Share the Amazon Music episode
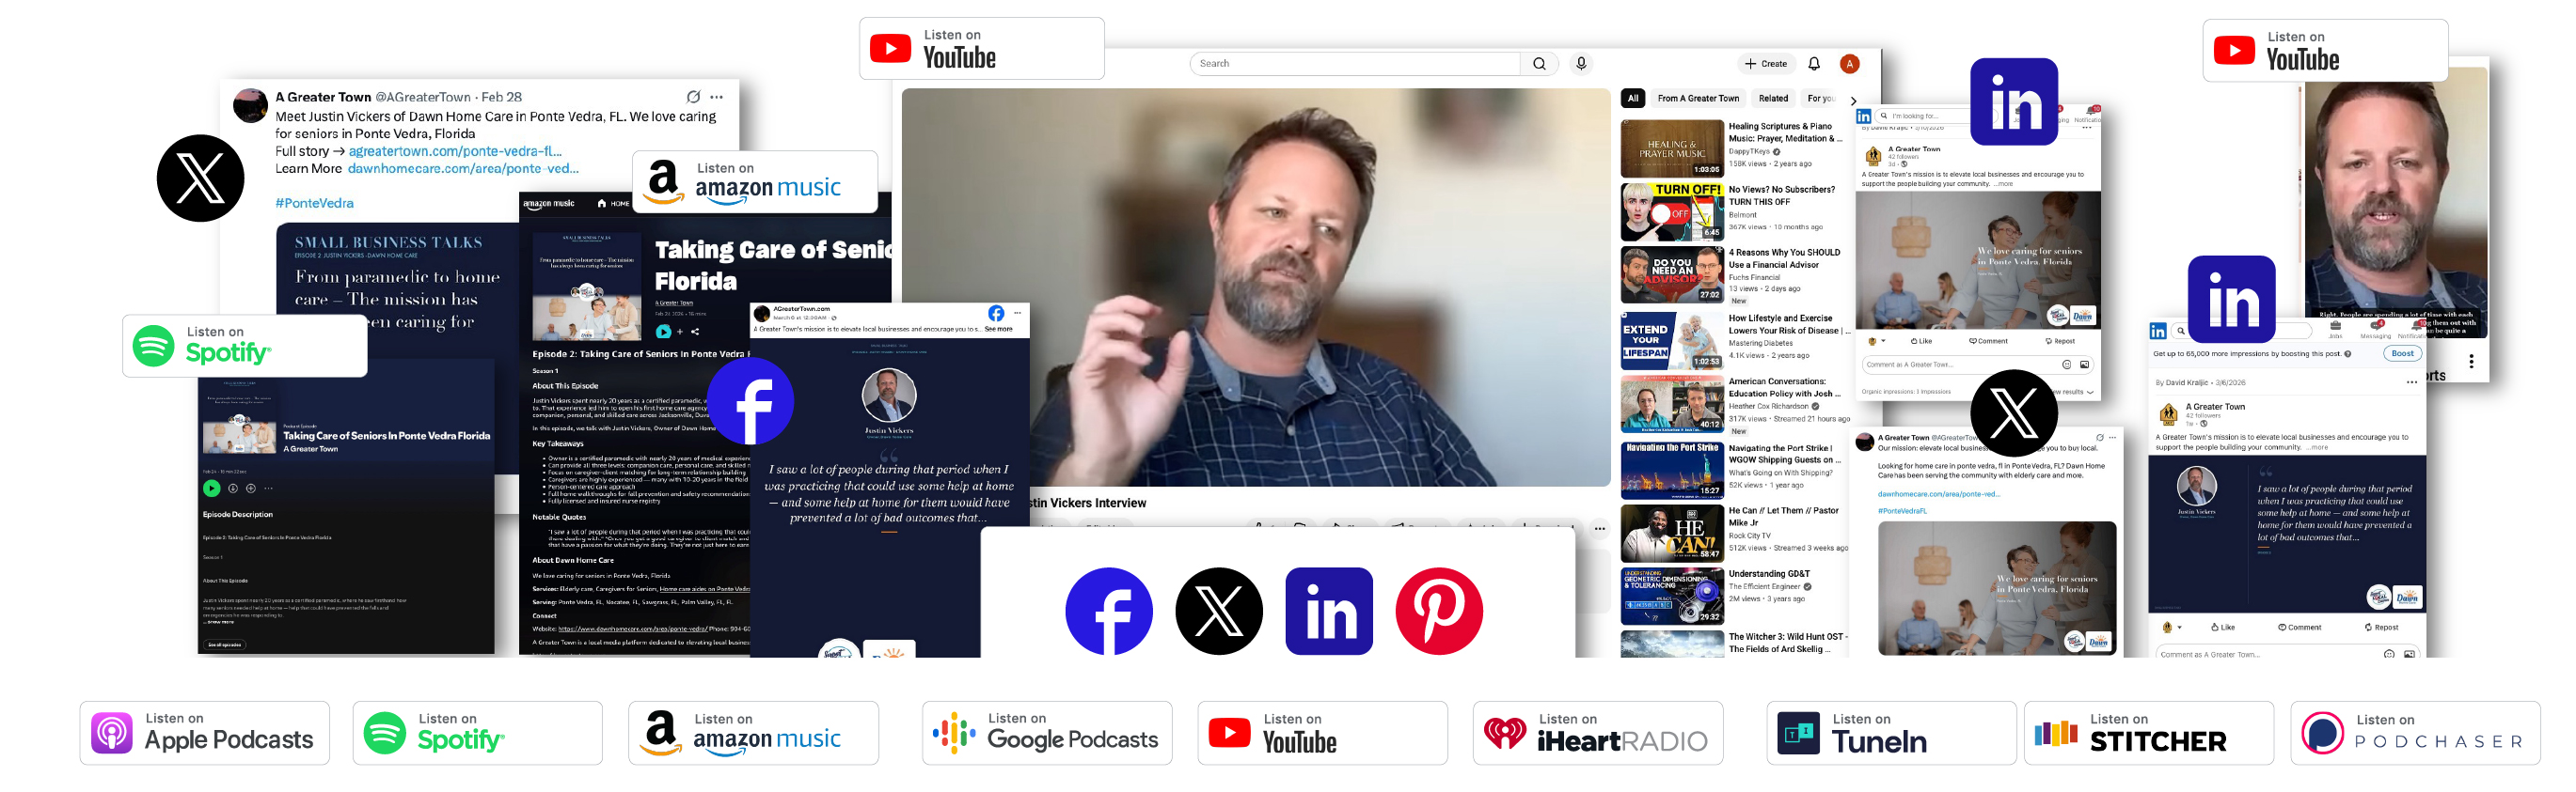The image size is (2576, 792). (695, 332)
